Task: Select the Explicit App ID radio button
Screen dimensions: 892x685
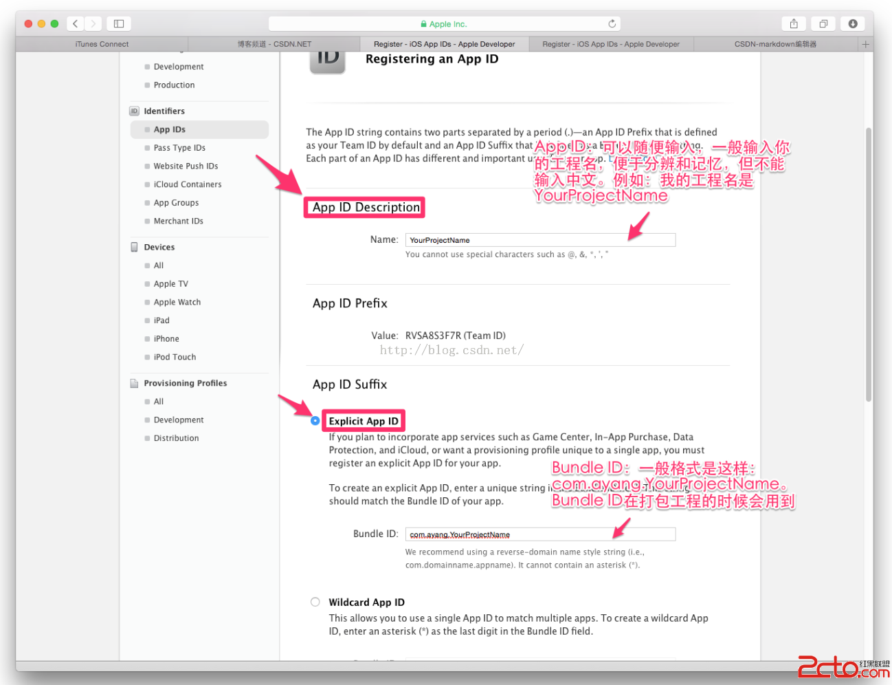Action: coord(315,420)
